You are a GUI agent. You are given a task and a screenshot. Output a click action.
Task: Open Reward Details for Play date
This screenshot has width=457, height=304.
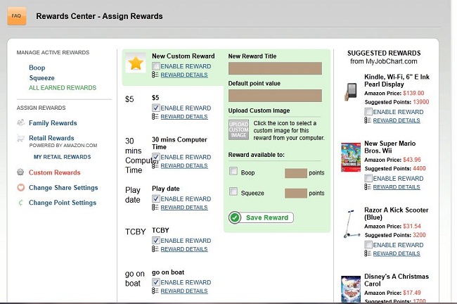[184, 208]
